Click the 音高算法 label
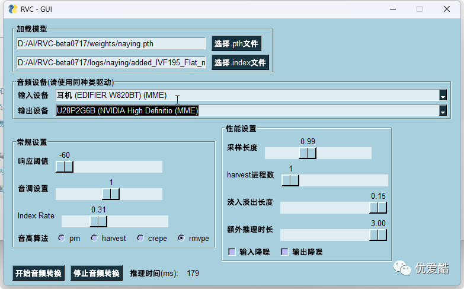This screenshot has width=464, height=289. (33, 239)
